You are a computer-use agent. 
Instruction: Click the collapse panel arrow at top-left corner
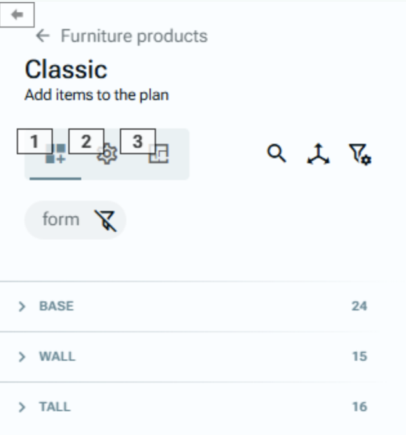click(x=17, y=15)
